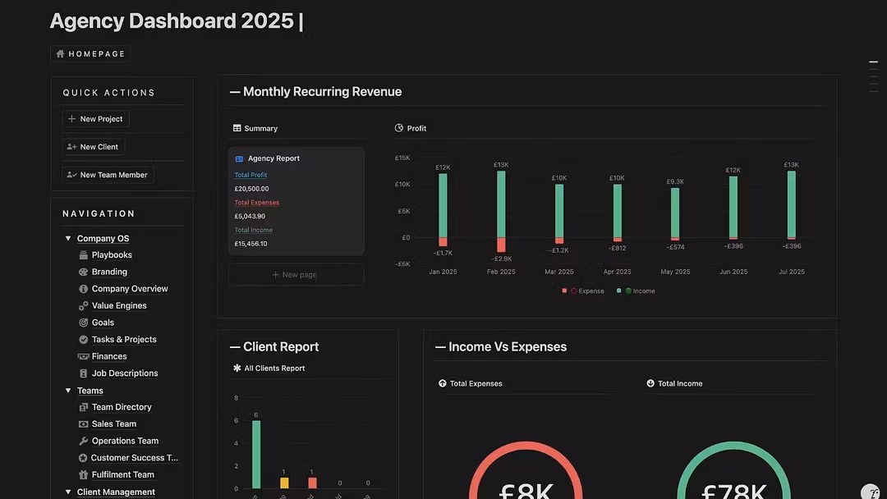
Task: Click the Finances money icon
Action: pos(83,357)
